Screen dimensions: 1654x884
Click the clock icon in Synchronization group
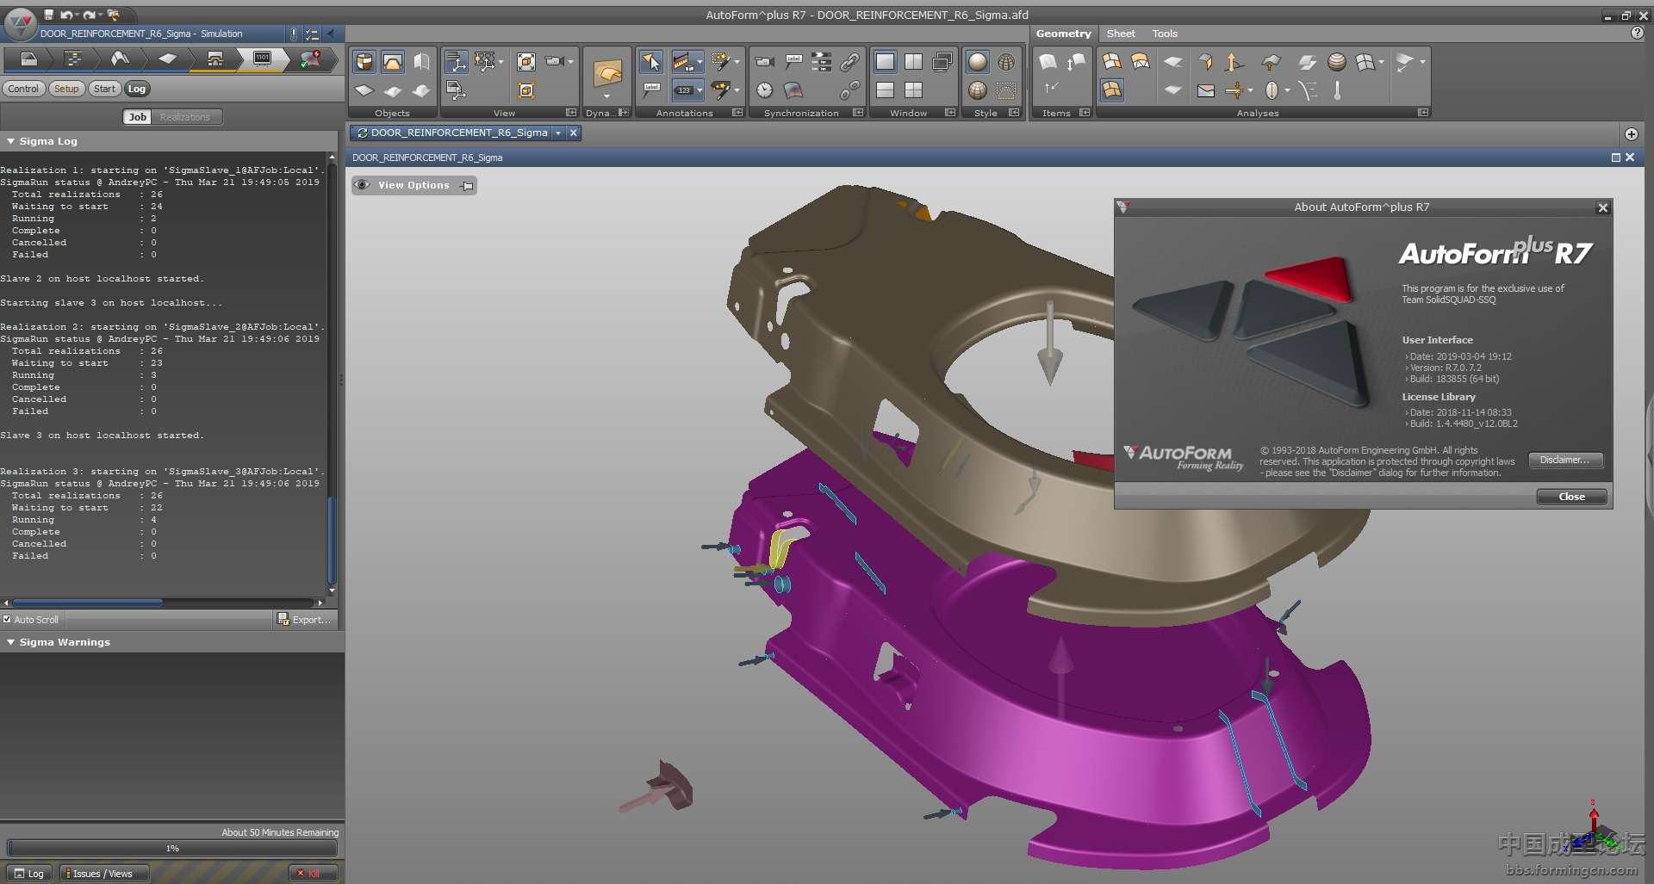tap(764, 90)
